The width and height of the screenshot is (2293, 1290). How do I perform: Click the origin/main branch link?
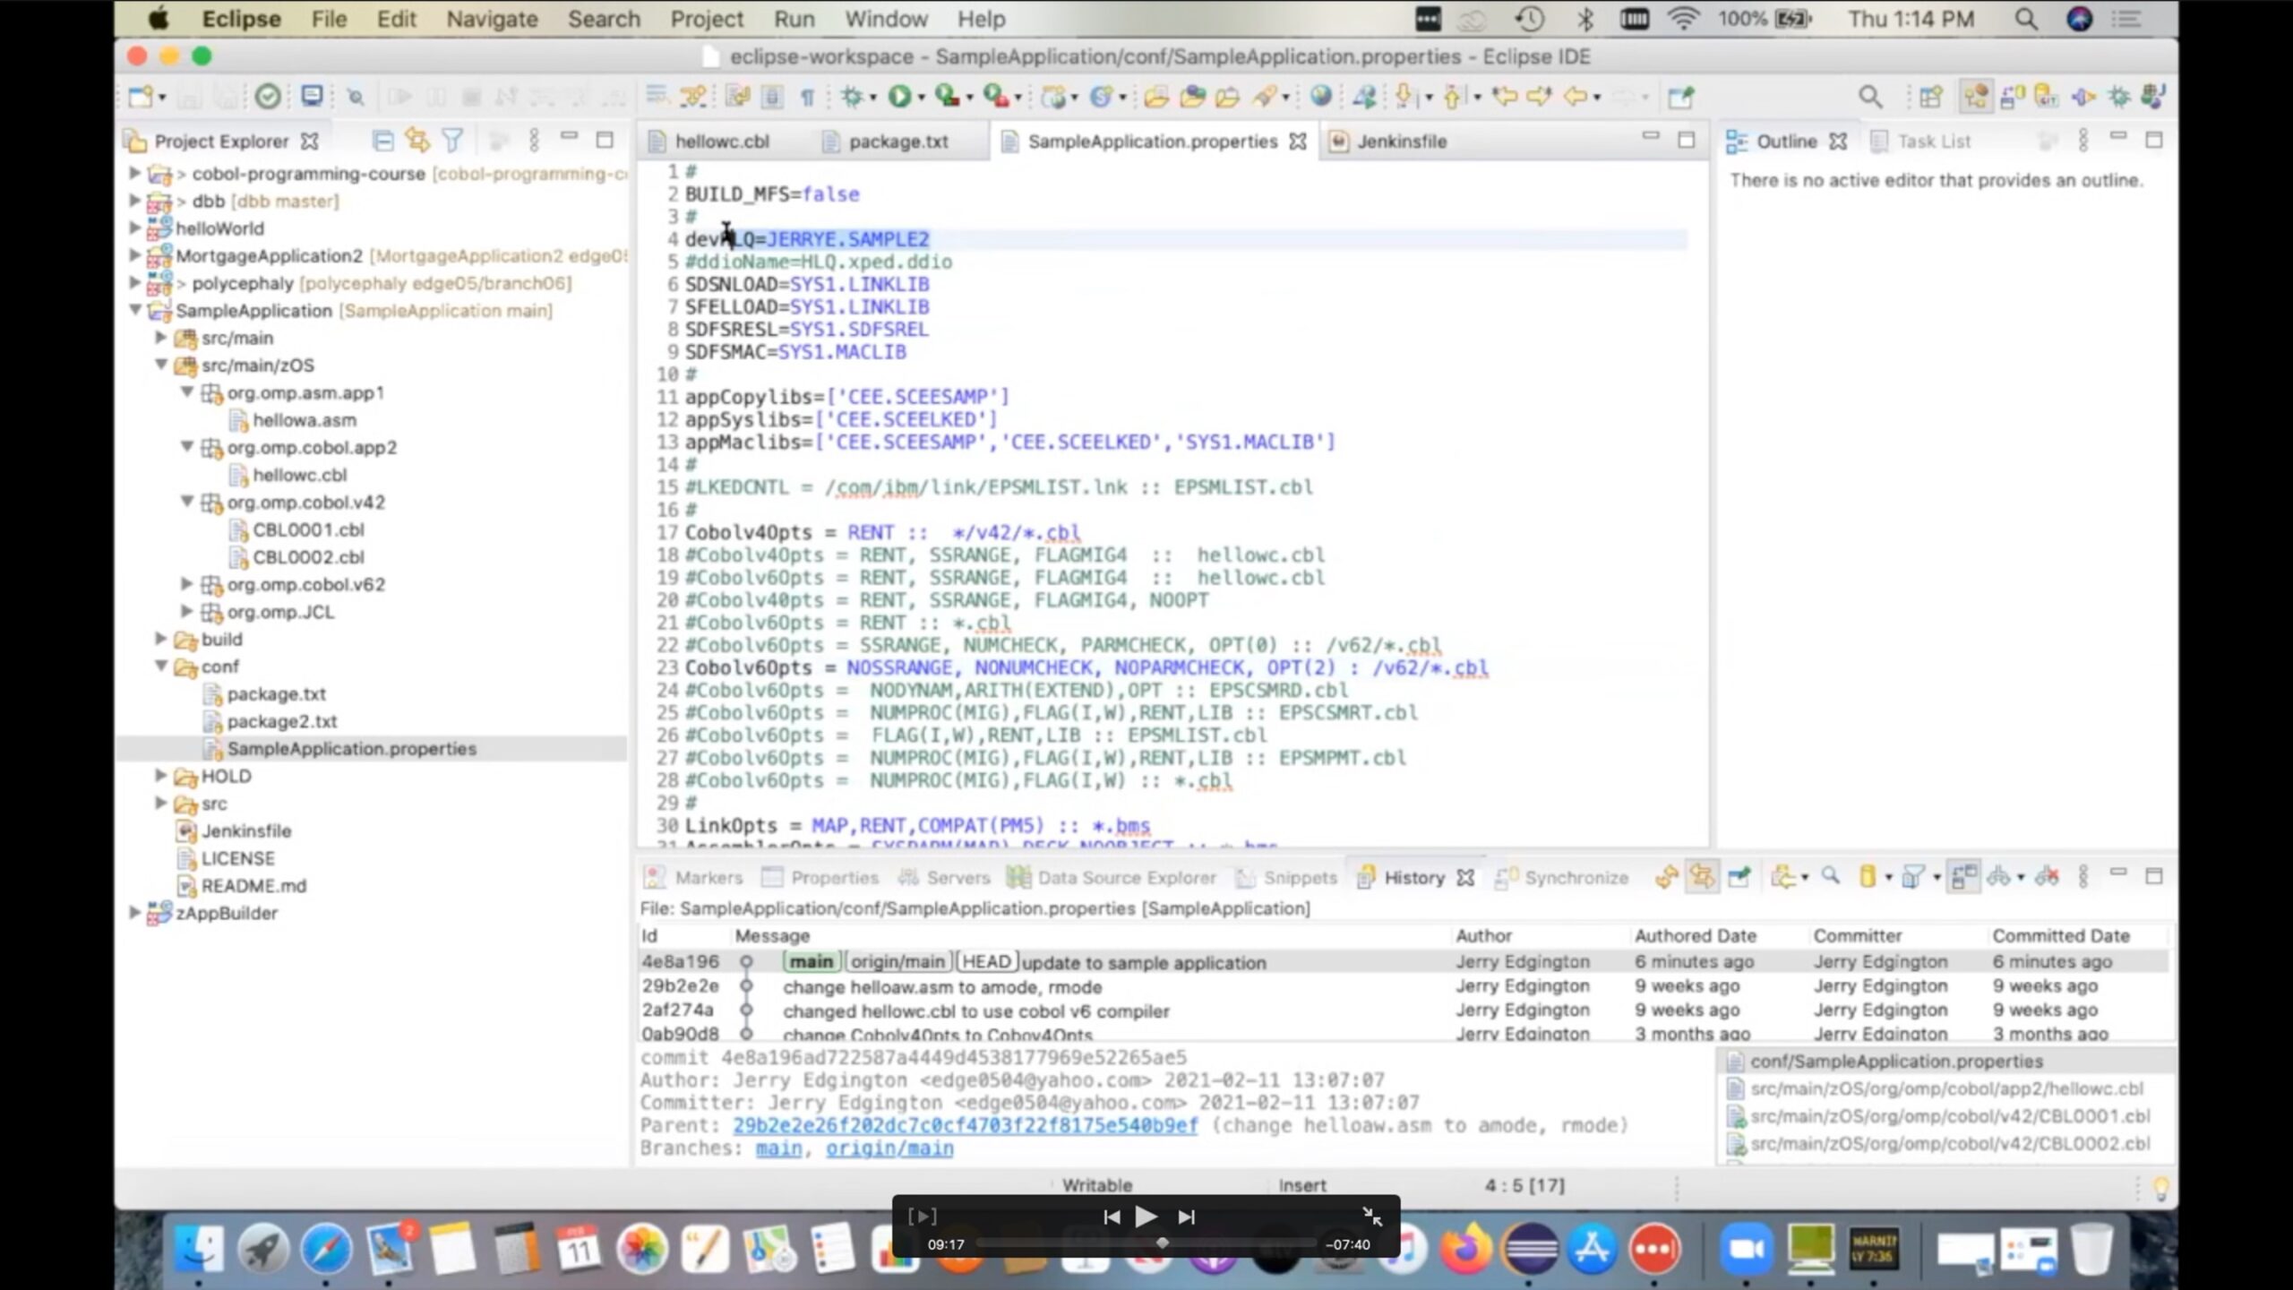[889, 1148]
